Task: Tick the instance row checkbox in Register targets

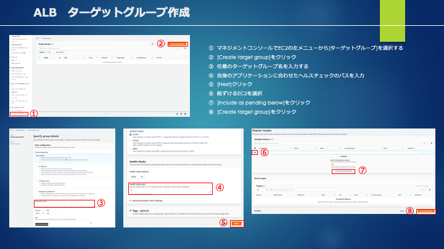Action: pos(255,152)
